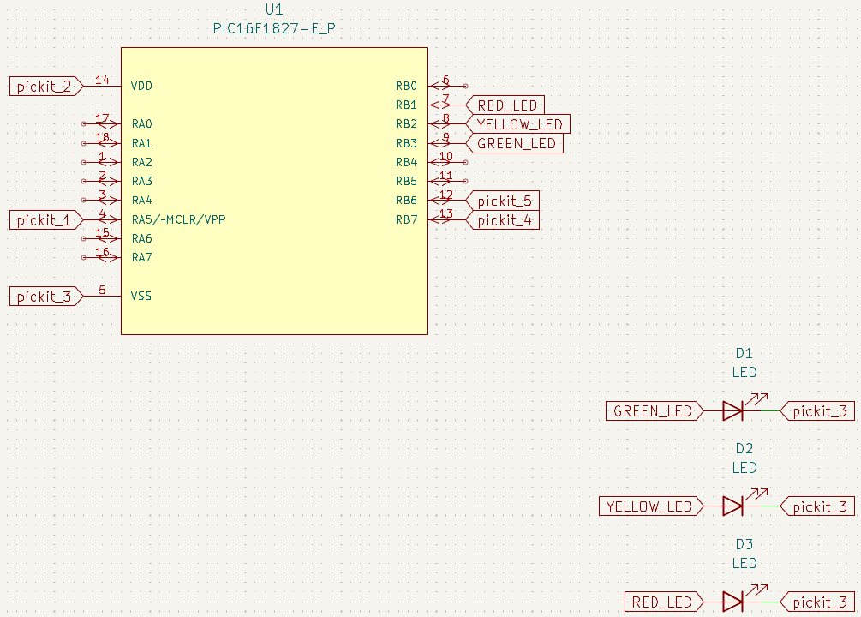The image size is (861, 617).
Task: Click pin number 11 at RB5
Action: click(445, 176)
